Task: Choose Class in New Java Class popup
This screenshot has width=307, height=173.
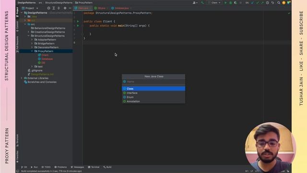Action: coord(153,88)
